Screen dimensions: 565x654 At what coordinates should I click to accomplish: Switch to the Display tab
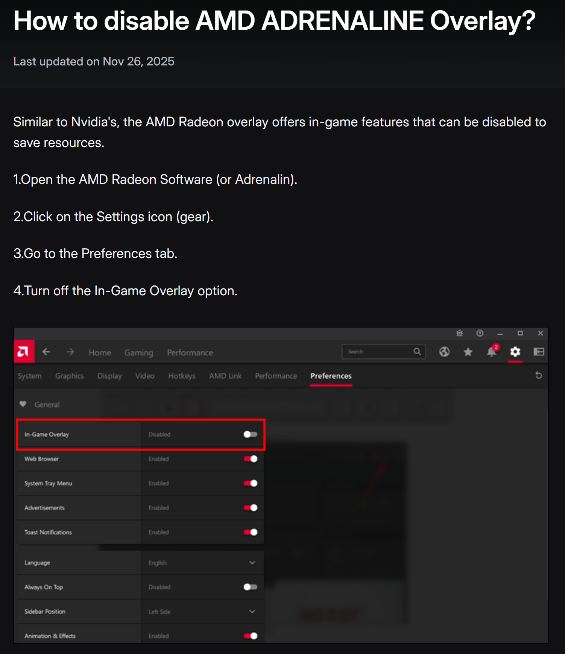[109, 376]
